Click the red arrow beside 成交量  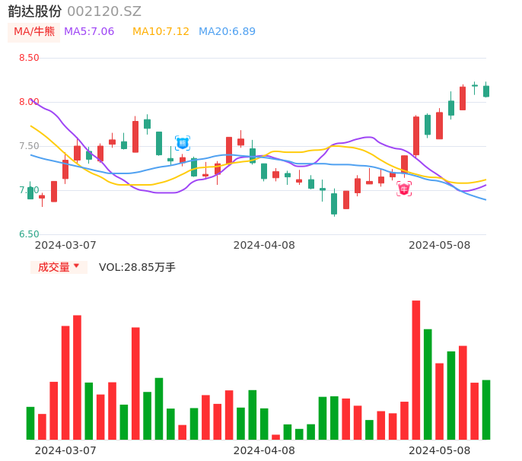76,266
